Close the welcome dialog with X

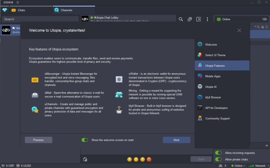239,30
